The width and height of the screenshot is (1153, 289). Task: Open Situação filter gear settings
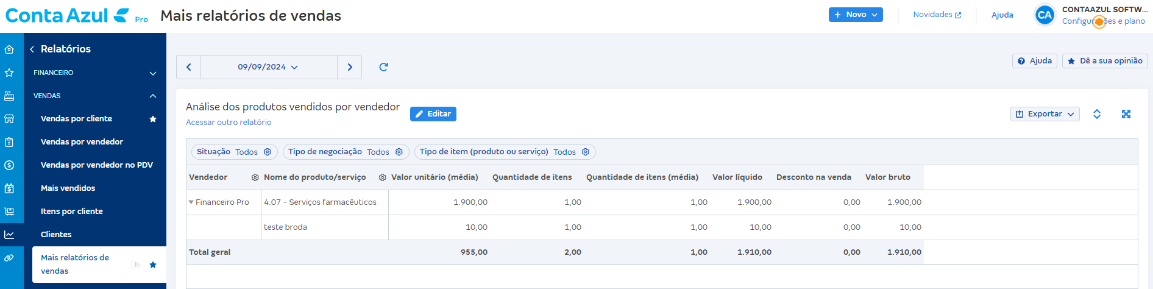coord(268,152)
